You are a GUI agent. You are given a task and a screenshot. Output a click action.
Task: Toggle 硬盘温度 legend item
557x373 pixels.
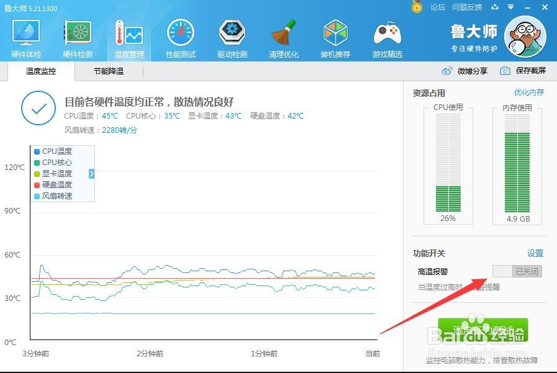(53, 185)
